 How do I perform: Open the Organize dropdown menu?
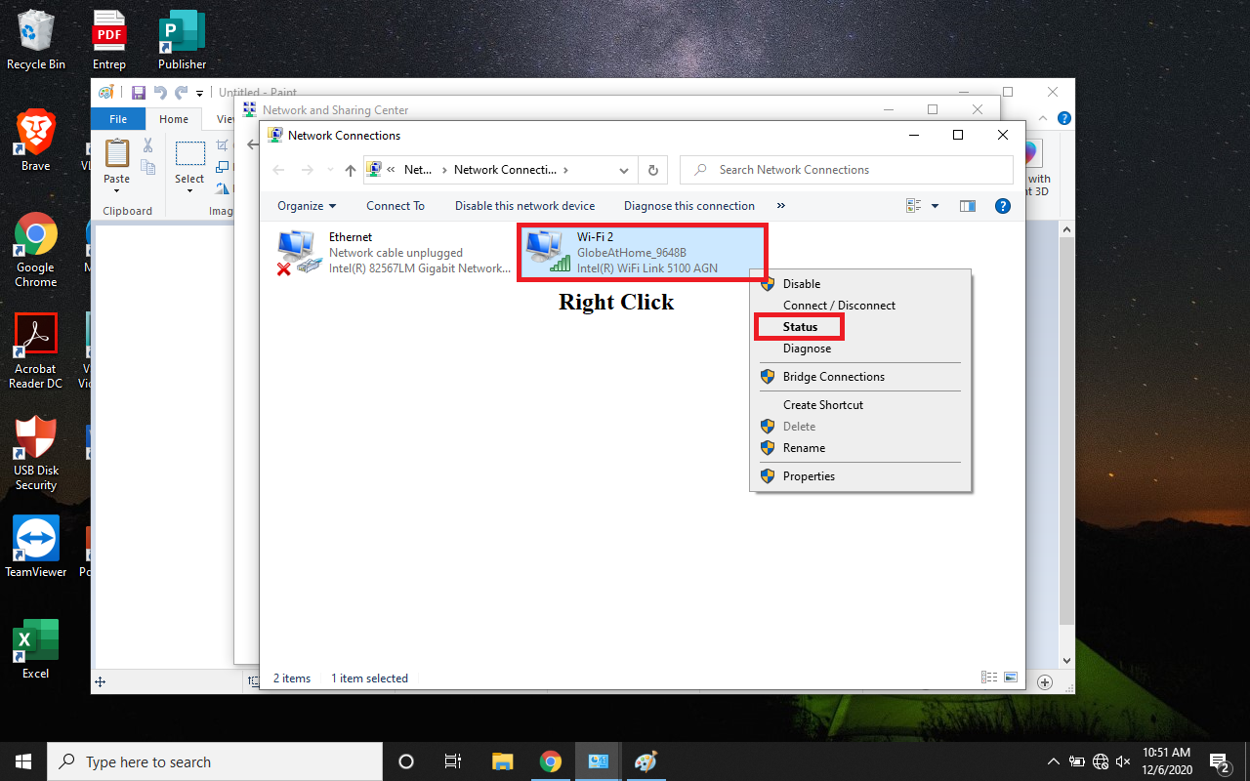click(307, 206)
